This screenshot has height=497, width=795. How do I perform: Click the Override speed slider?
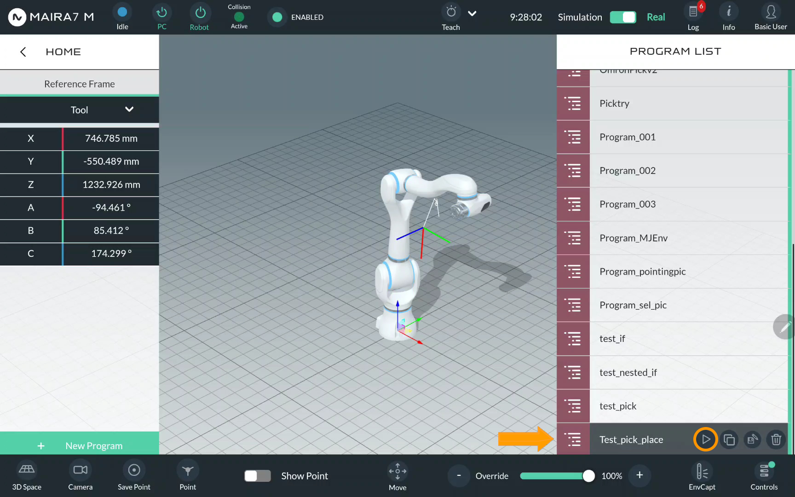[x=557, y=476]
